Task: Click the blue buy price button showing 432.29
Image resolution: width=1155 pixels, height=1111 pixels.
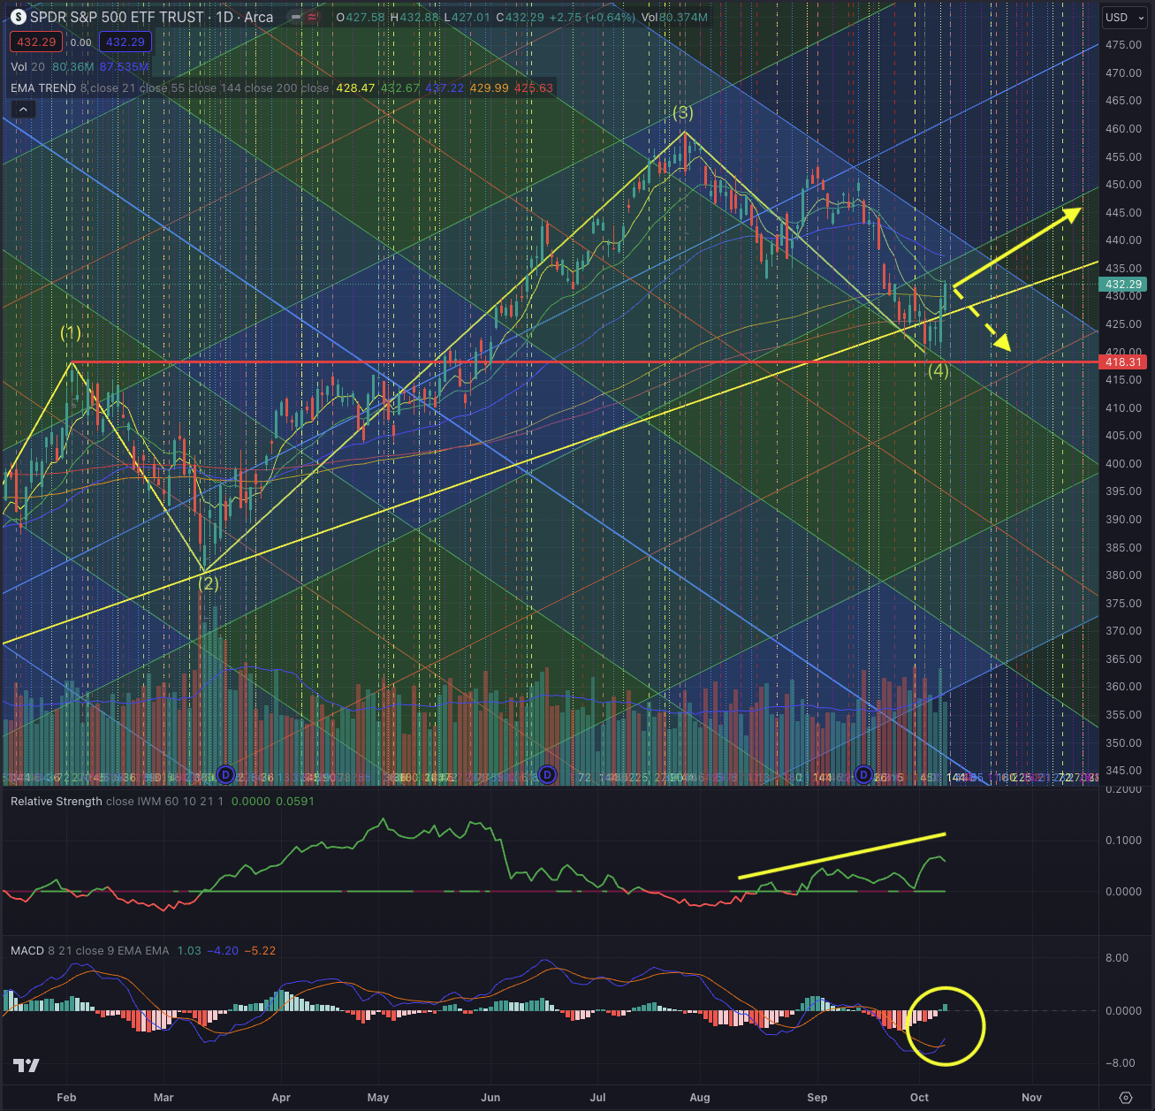Action: [125, 42]
